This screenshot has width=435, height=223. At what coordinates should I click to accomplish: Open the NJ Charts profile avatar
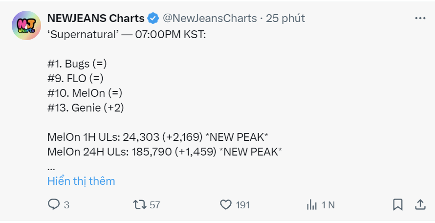point(26,26)
